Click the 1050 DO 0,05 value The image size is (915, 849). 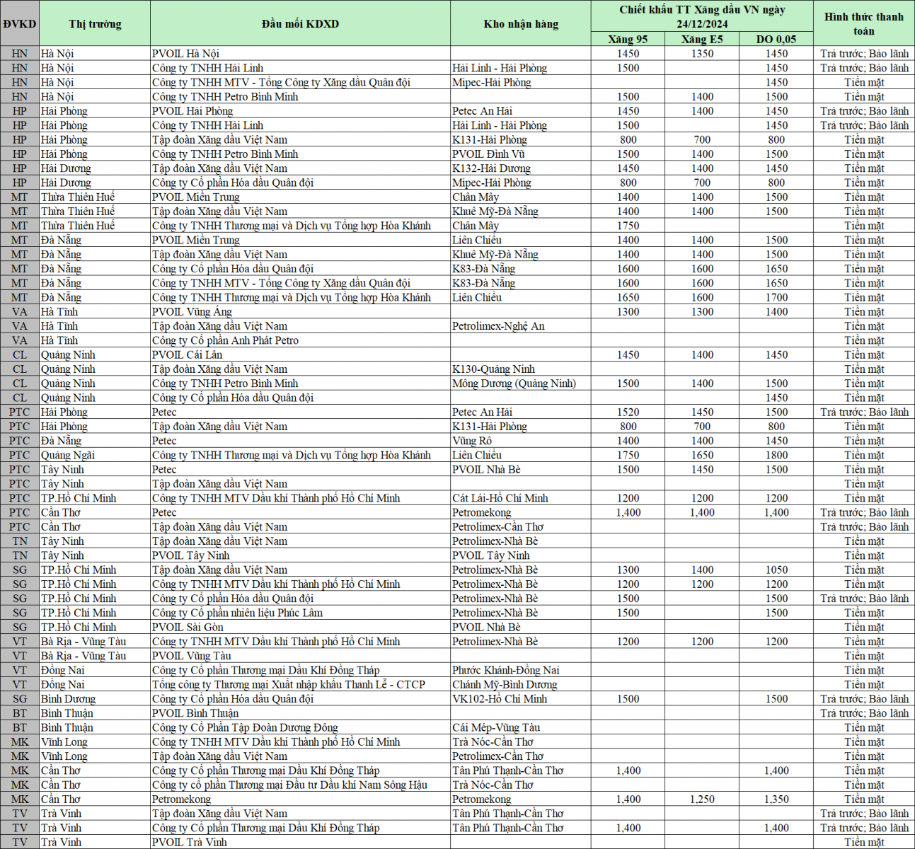click(776, 570)
